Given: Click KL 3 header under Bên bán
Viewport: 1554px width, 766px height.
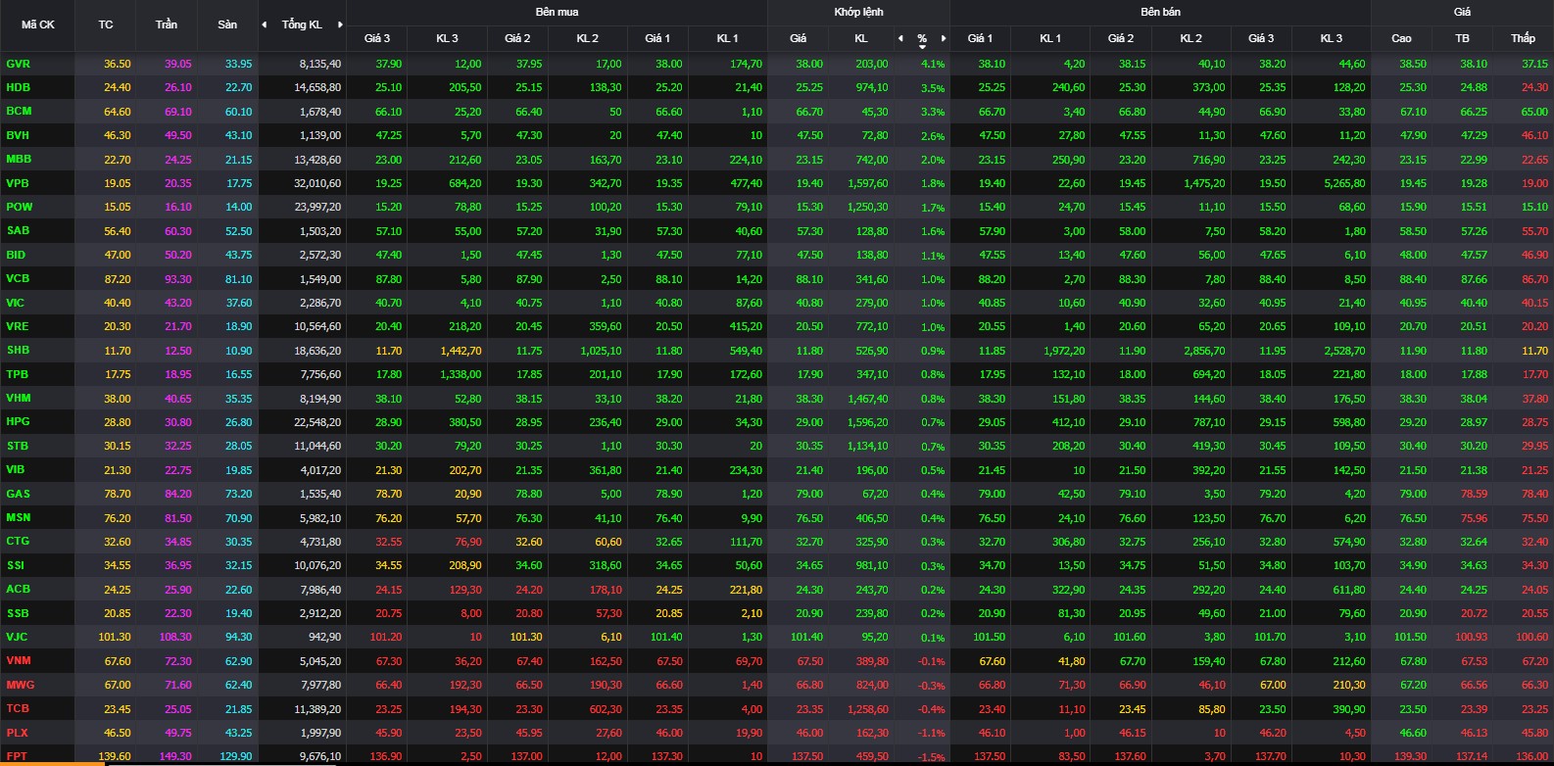Looking at the screenshot, I should coord(1331,38).
